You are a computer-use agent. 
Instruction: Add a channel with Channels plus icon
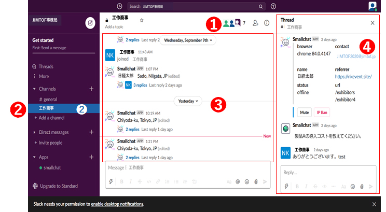pos(91,89)
